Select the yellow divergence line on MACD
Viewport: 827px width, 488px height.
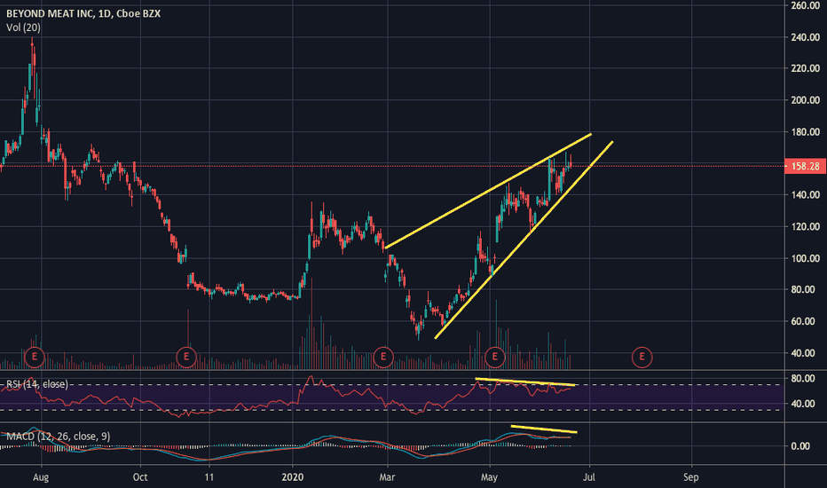click(544, 429)
